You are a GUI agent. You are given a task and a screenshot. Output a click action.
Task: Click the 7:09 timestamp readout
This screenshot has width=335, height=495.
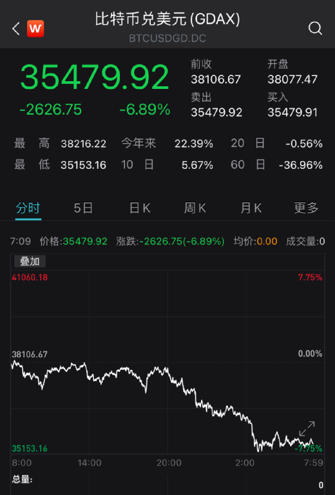(x=21, y=242)
